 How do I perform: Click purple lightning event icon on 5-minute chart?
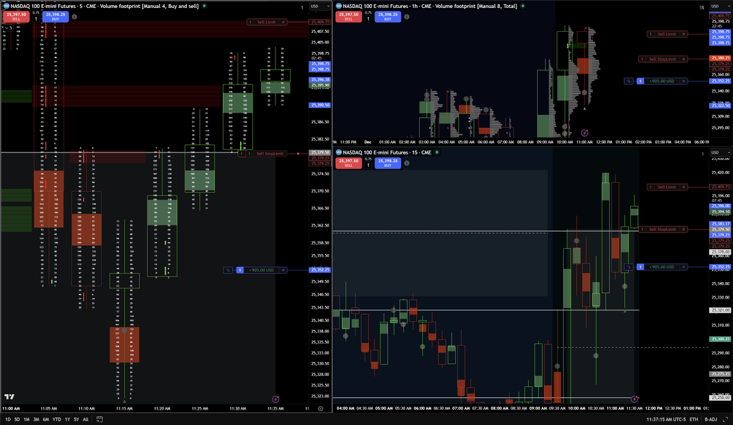[x=275, y=400]
